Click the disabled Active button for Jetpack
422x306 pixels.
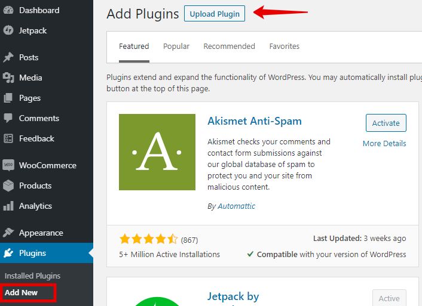[389, 298]
